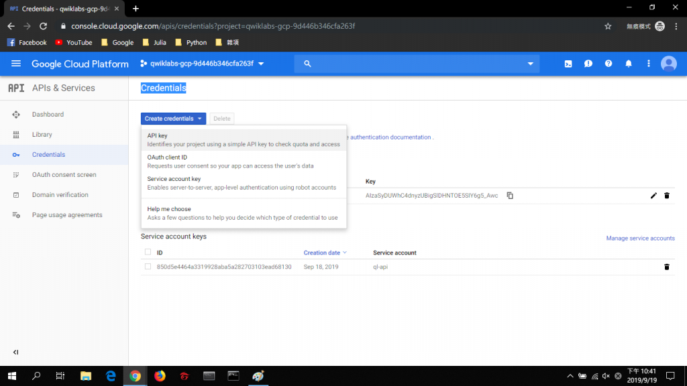This screenshot has width=687, height=386.
Task: Open Credentials sidebar item
Action: point(64,155)
